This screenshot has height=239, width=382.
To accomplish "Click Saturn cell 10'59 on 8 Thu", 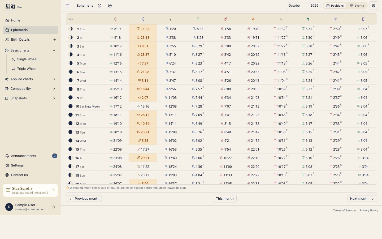I will point(280,89).
